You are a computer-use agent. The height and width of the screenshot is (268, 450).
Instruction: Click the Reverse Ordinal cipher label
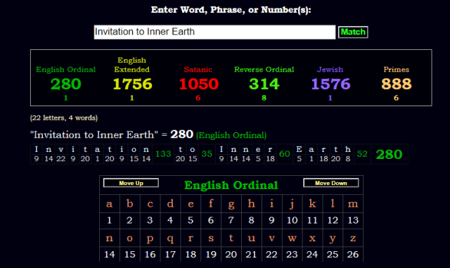coord(264,70)
